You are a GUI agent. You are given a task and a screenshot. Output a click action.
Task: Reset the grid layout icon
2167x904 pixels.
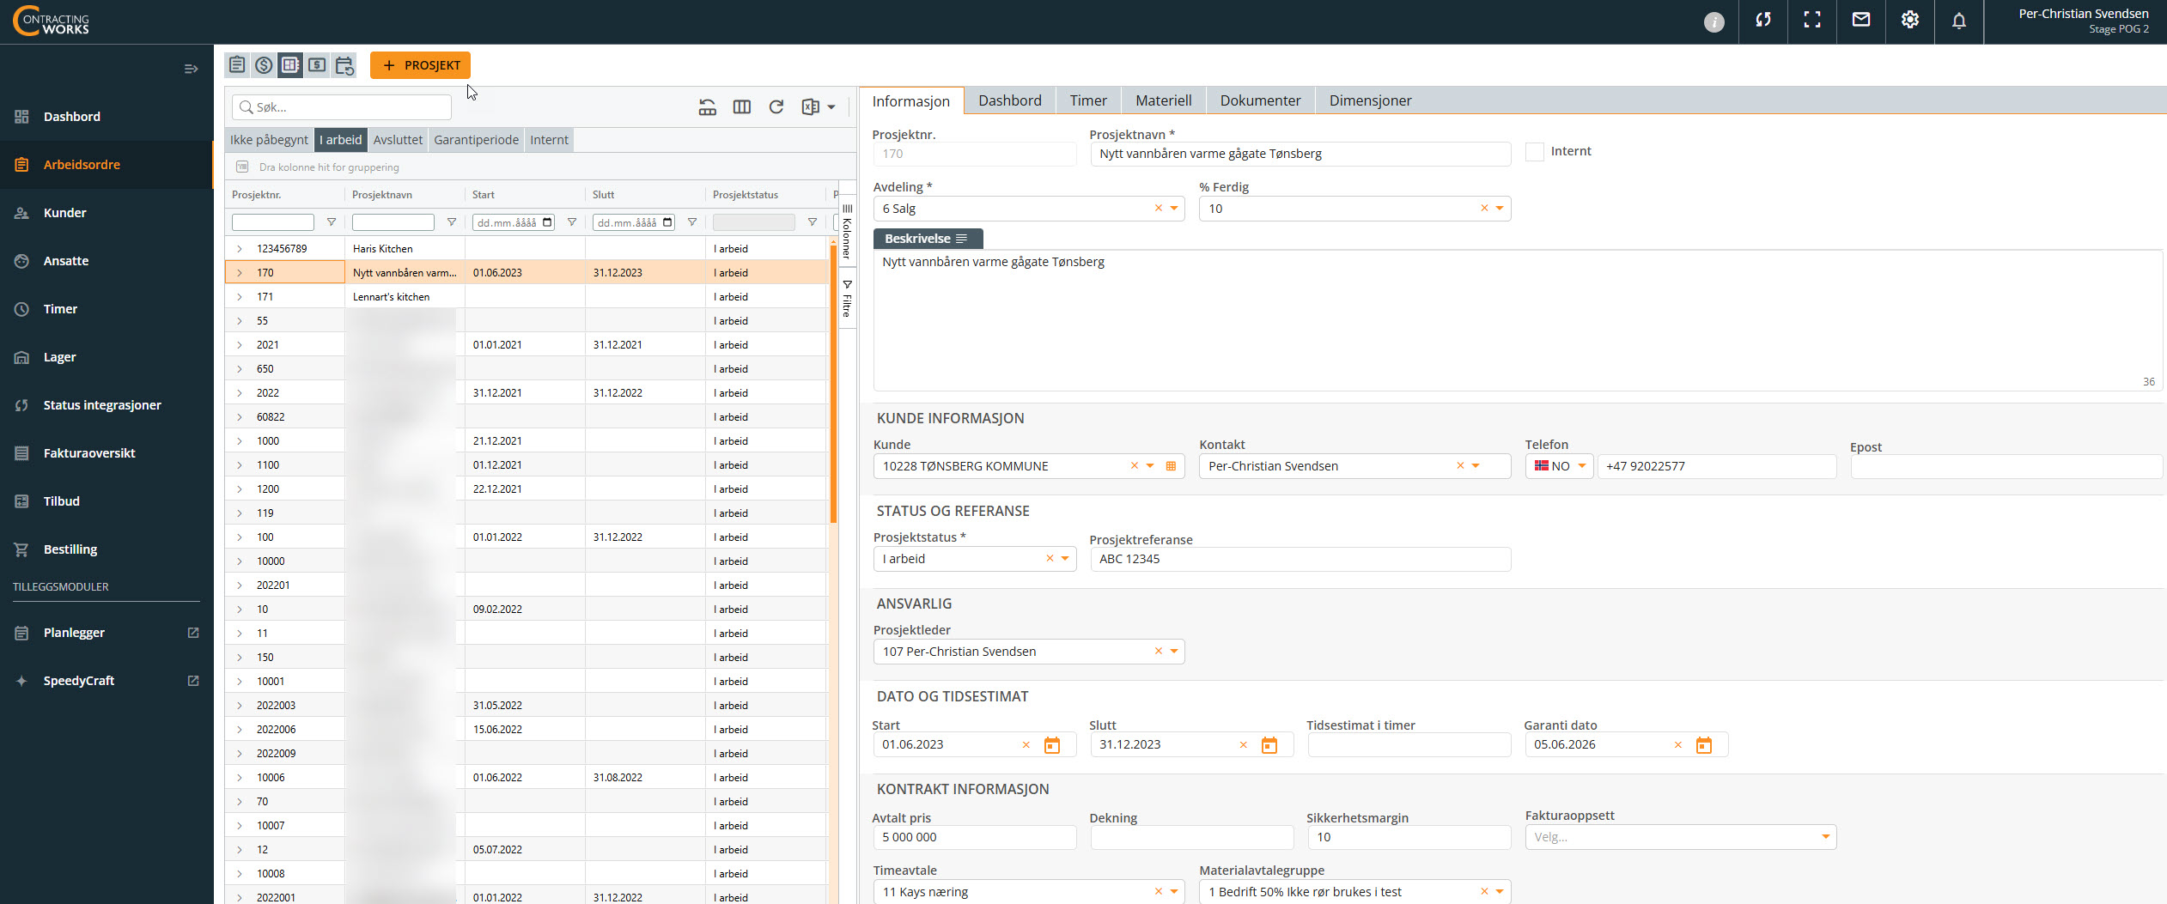708,107
